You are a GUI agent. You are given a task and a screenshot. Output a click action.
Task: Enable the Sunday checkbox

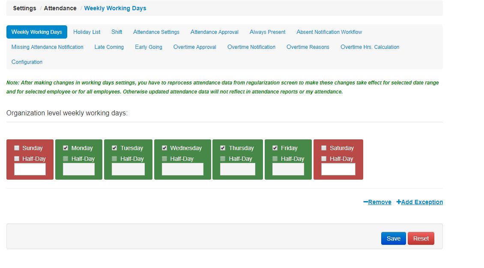(17, 148)
